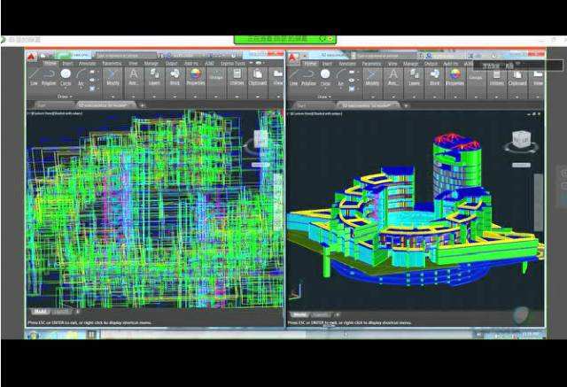Select the Line tool in the right window

pyautogui.click(x=293, y=78)
